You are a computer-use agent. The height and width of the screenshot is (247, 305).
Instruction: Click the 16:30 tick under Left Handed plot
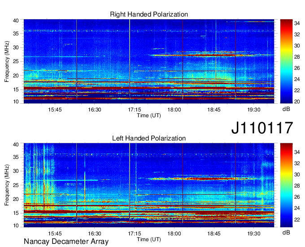(95, 234)
